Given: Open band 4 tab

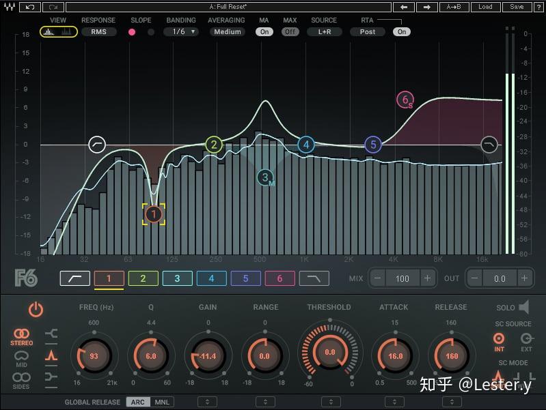Looking at the screenshot, I should tap(211, 278).
